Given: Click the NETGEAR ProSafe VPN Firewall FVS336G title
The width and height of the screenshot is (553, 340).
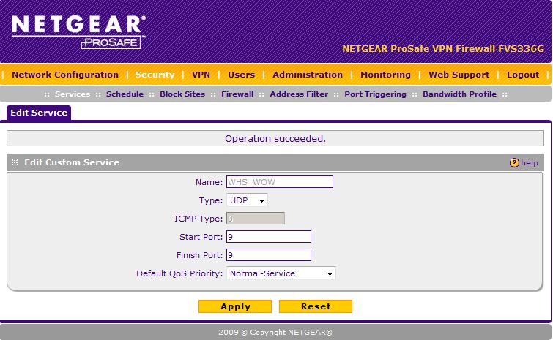Looking at the screenshot, I should tap(443, 48).
